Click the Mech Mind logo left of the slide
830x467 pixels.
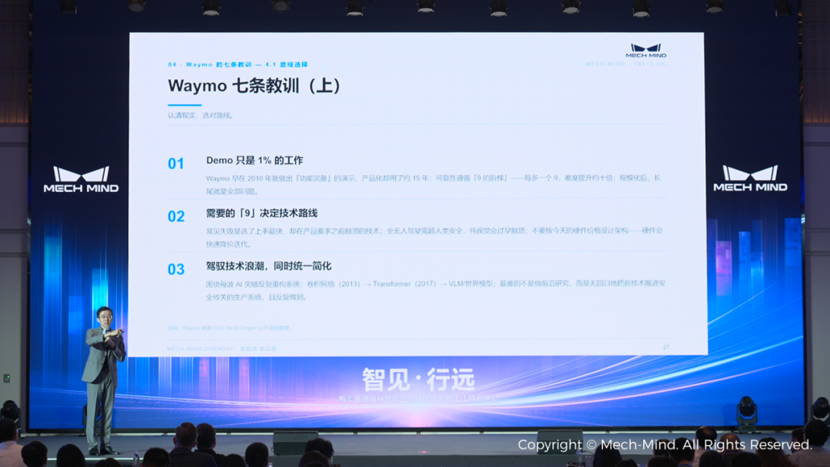pyautogui.click(x=81, y=180)
